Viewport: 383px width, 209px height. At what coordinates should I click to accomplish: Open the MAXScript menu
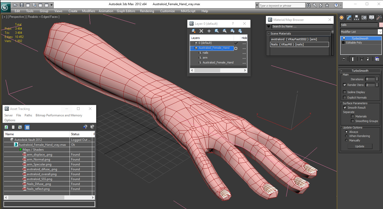pos(188,11)
